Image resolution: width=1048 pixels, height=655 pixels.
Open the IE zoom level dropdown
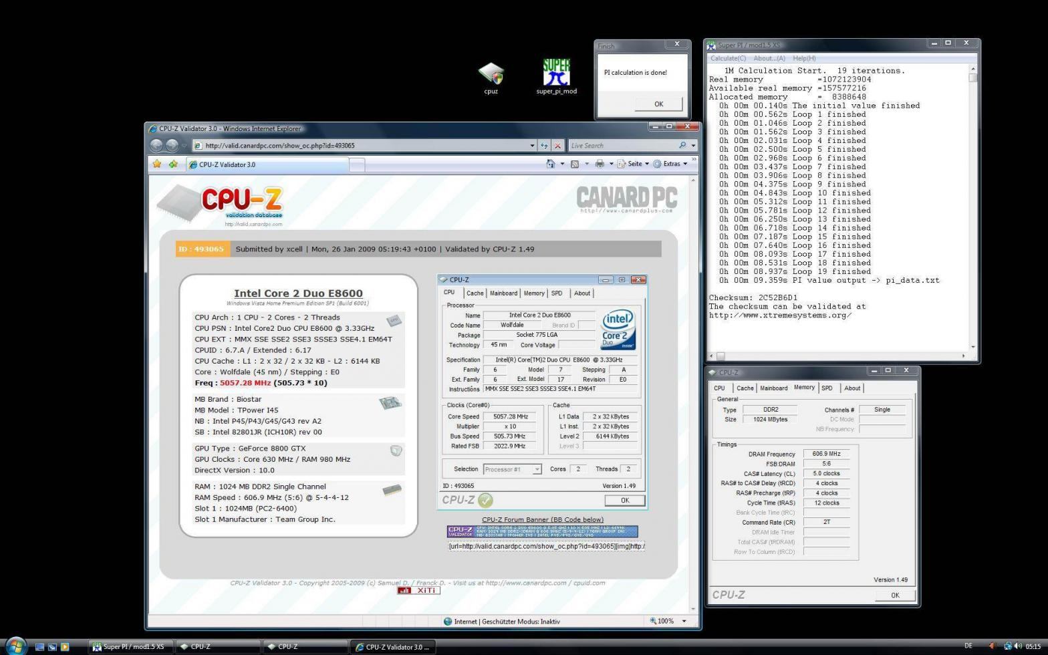684,621
